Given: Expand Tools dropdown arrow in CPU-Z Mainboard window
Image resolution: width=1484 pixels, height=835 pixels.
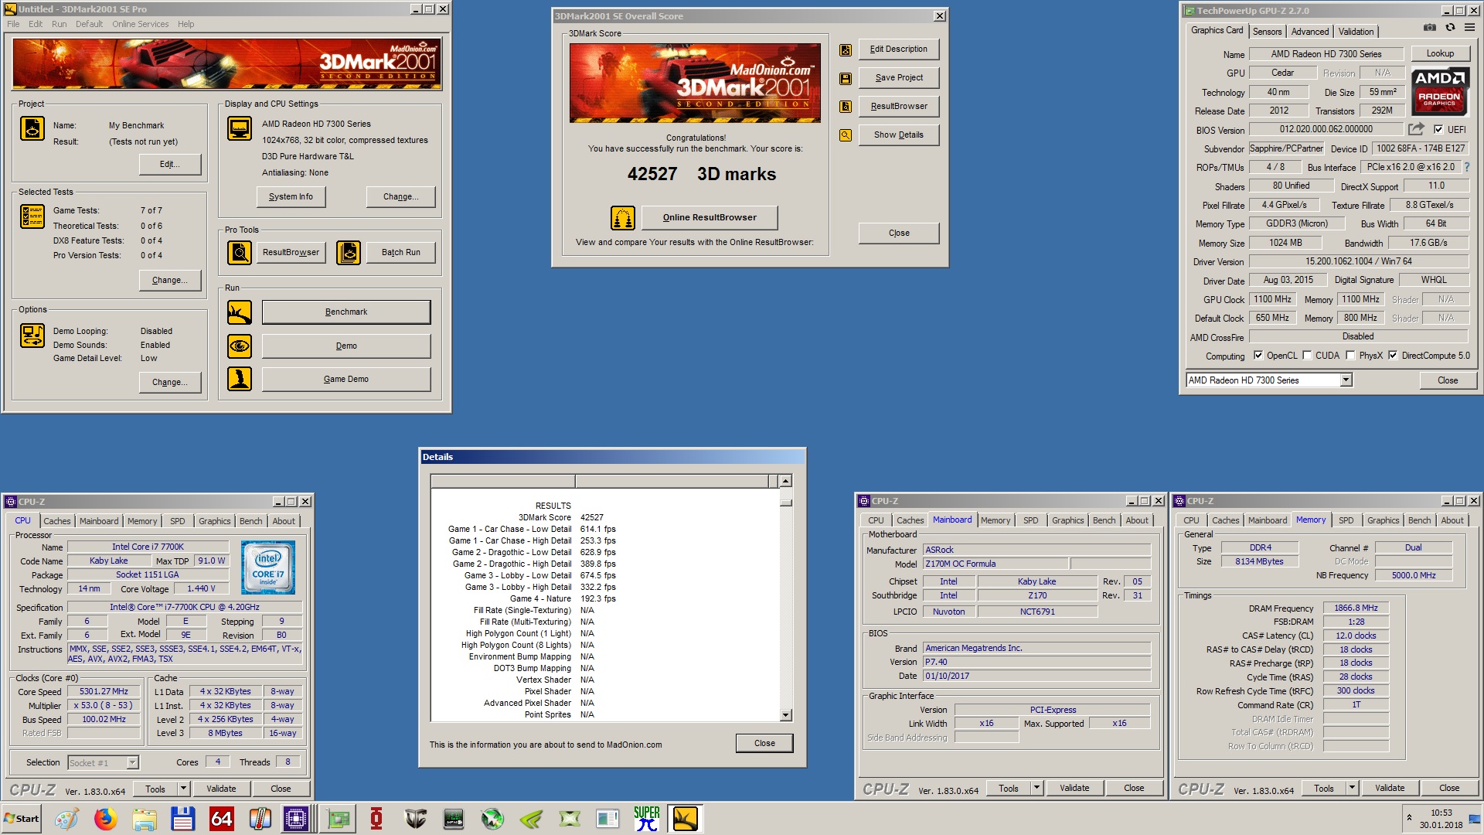Looking at the screenshot, I should (x=1036, y=789).
